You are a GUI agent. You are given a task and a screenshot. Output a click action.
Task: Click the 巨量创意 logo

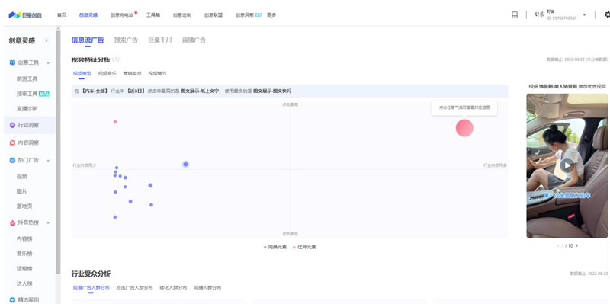coord(25,14)
